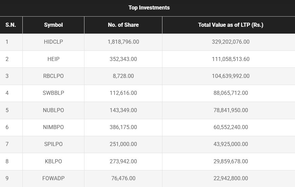Click the S.N. column header
Screen dimensions: 295x187
11,25
